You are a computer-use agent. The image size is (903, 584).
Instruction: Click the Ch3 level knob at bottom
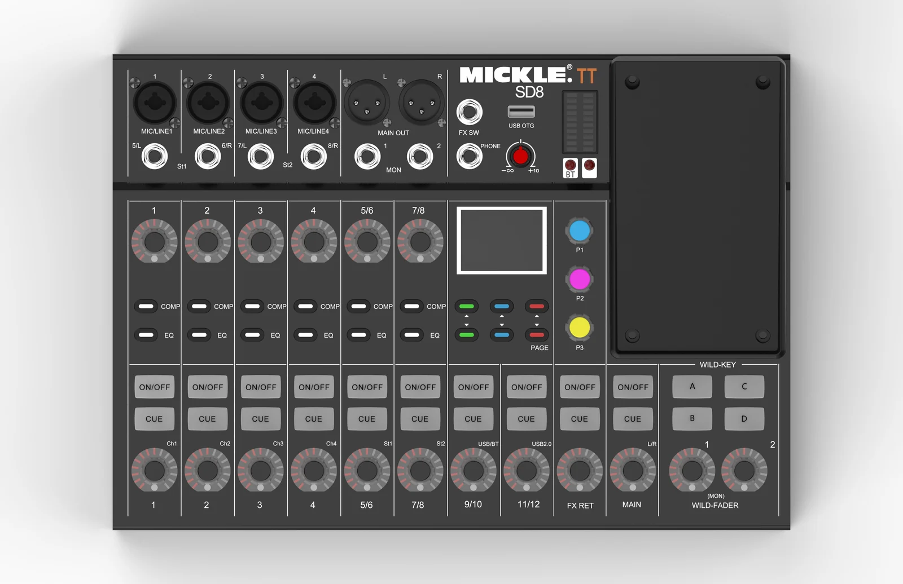coord(260,470)
